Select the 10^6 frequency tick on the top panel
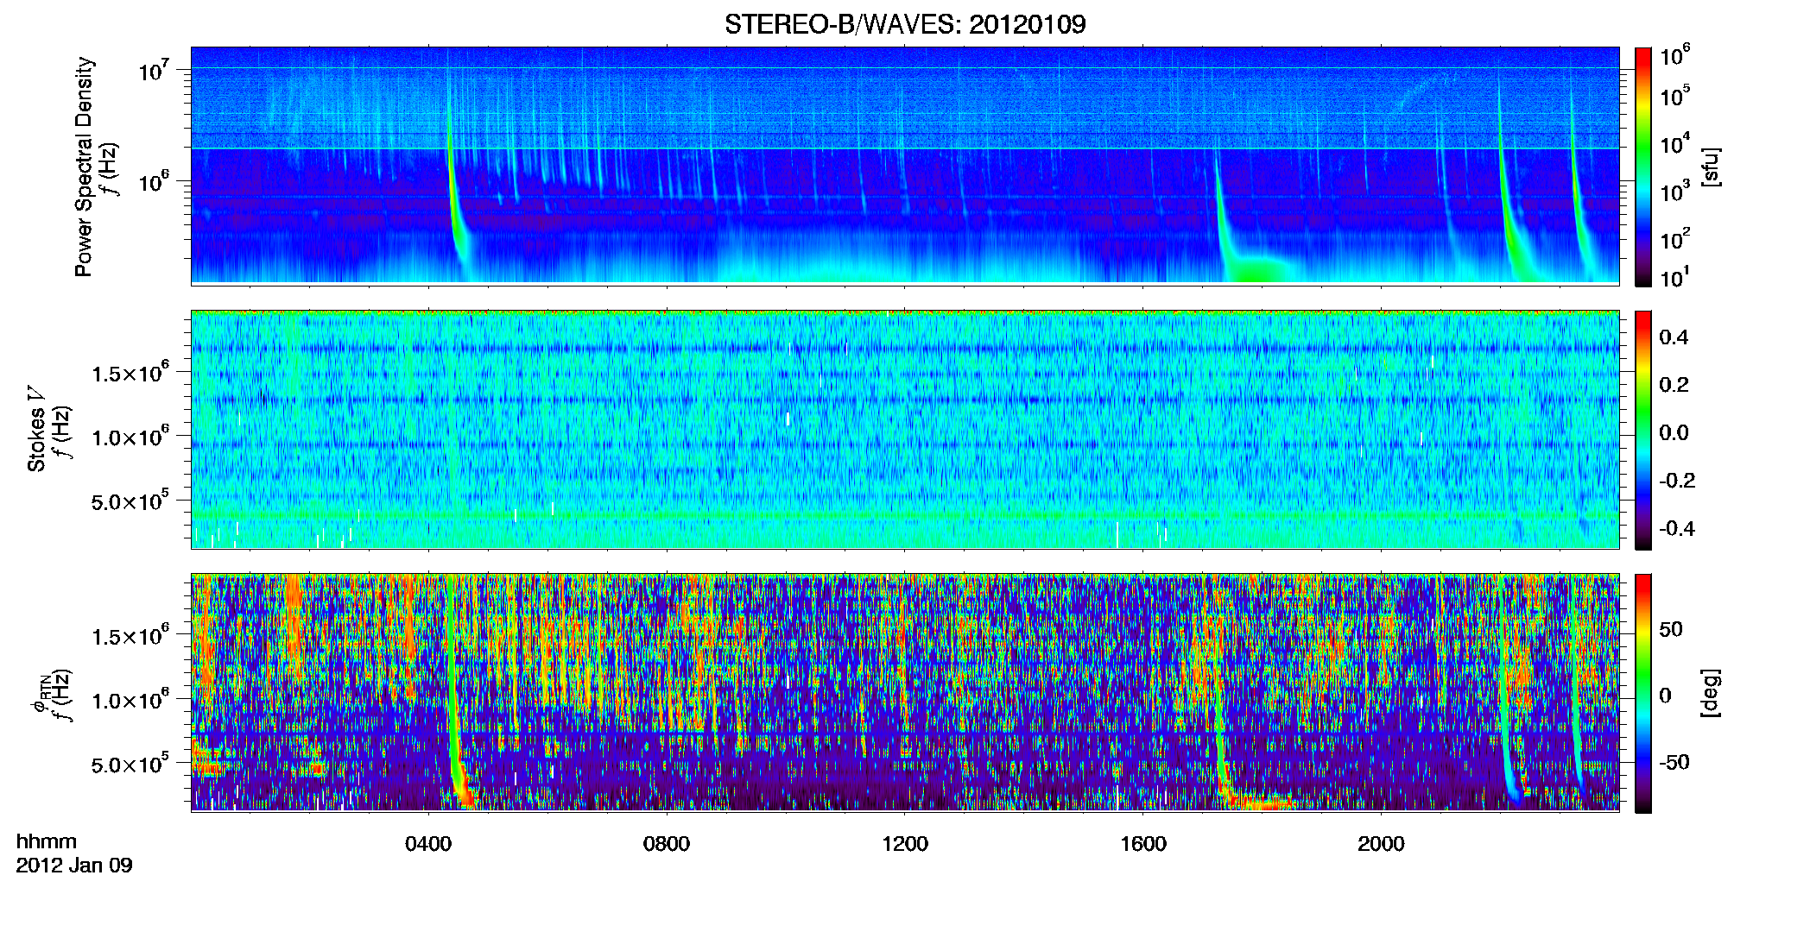 pos(155,182)
